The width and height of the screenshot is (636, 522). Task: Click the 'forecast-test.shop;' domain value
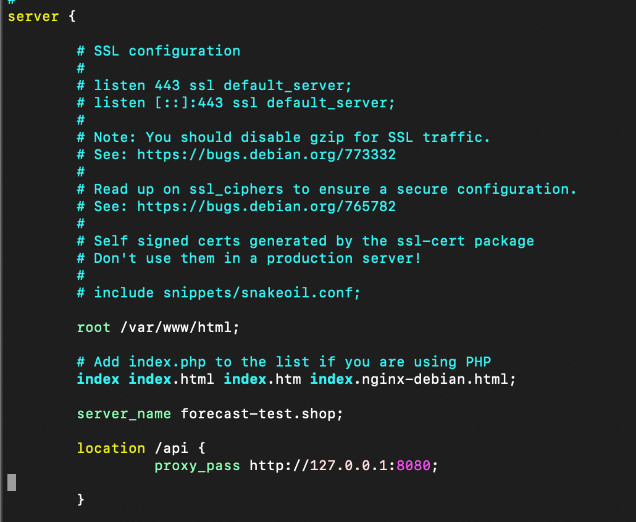click(x=262, y=414)
